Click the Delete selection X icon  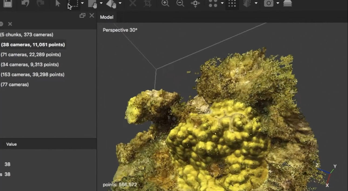tap(132, 4)
